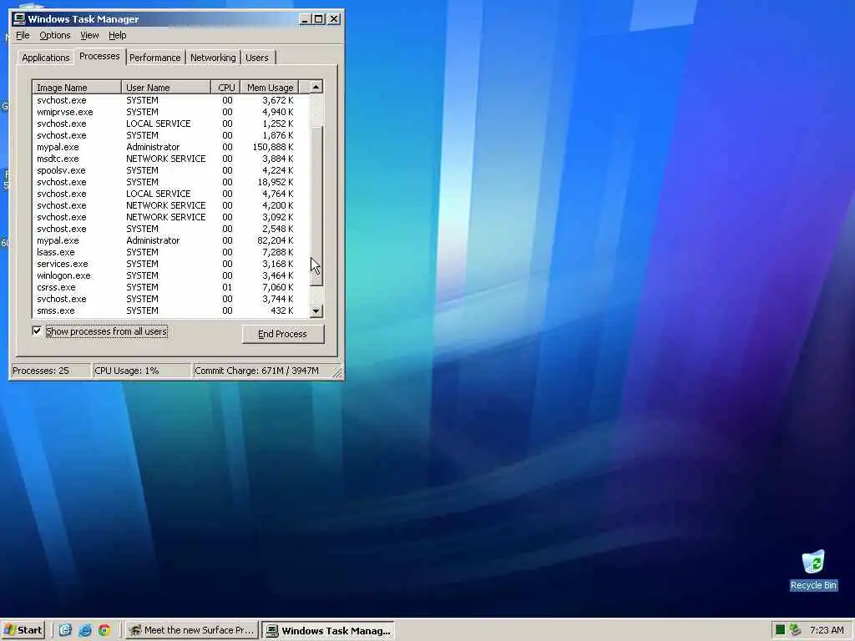Click the process list scroll down arrow
This screenshot has width=855, height=641.
pyautogui.click(x=316, y=311)
